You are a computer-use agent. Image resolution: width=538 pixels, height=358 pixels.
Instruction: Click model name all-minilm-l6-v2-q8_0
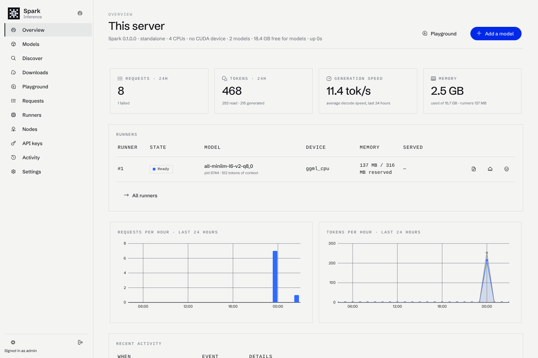pos(229,166)
